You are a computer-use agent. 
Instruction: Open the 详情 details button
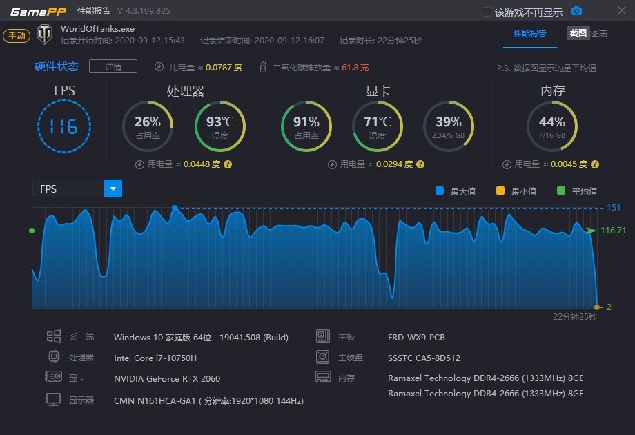[x=113, y=67]
